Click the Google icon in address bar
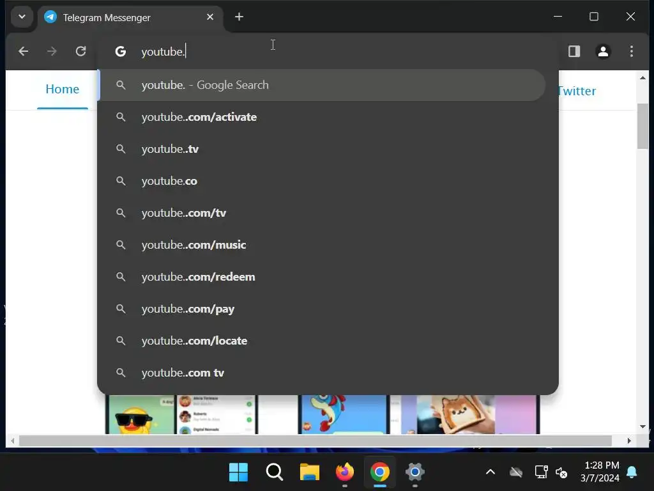 pos(121,51)
